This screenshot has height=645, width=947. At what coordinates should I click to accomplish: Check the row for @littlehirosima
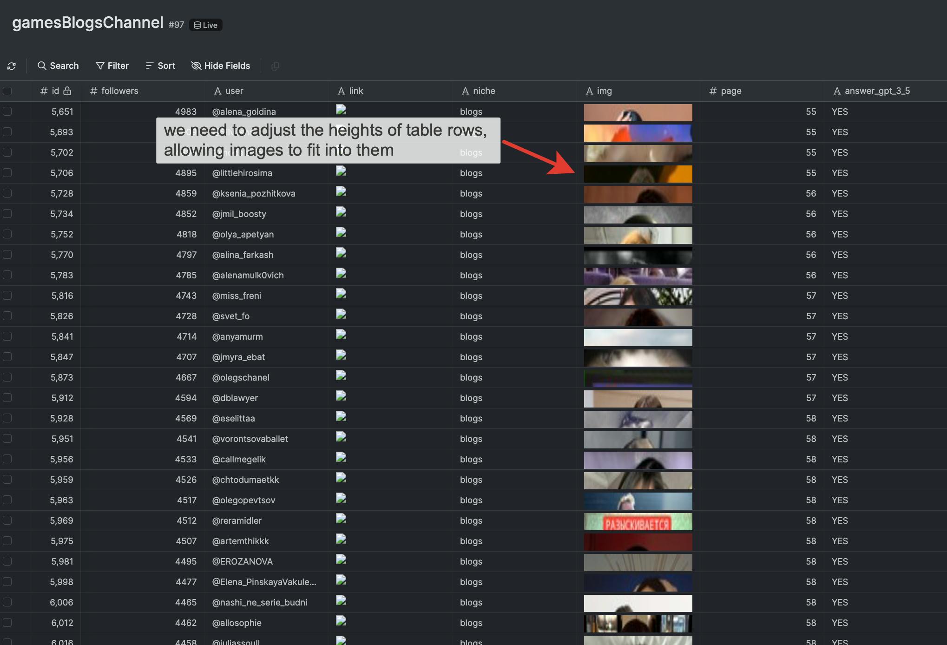tap(7, 173)
